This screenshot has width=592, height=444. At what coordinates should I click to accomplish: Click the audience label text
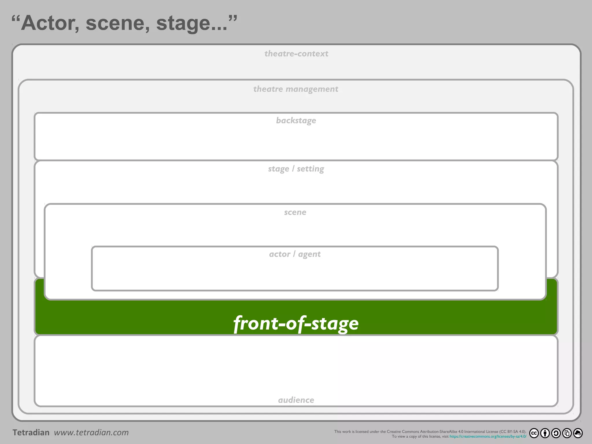296,400
